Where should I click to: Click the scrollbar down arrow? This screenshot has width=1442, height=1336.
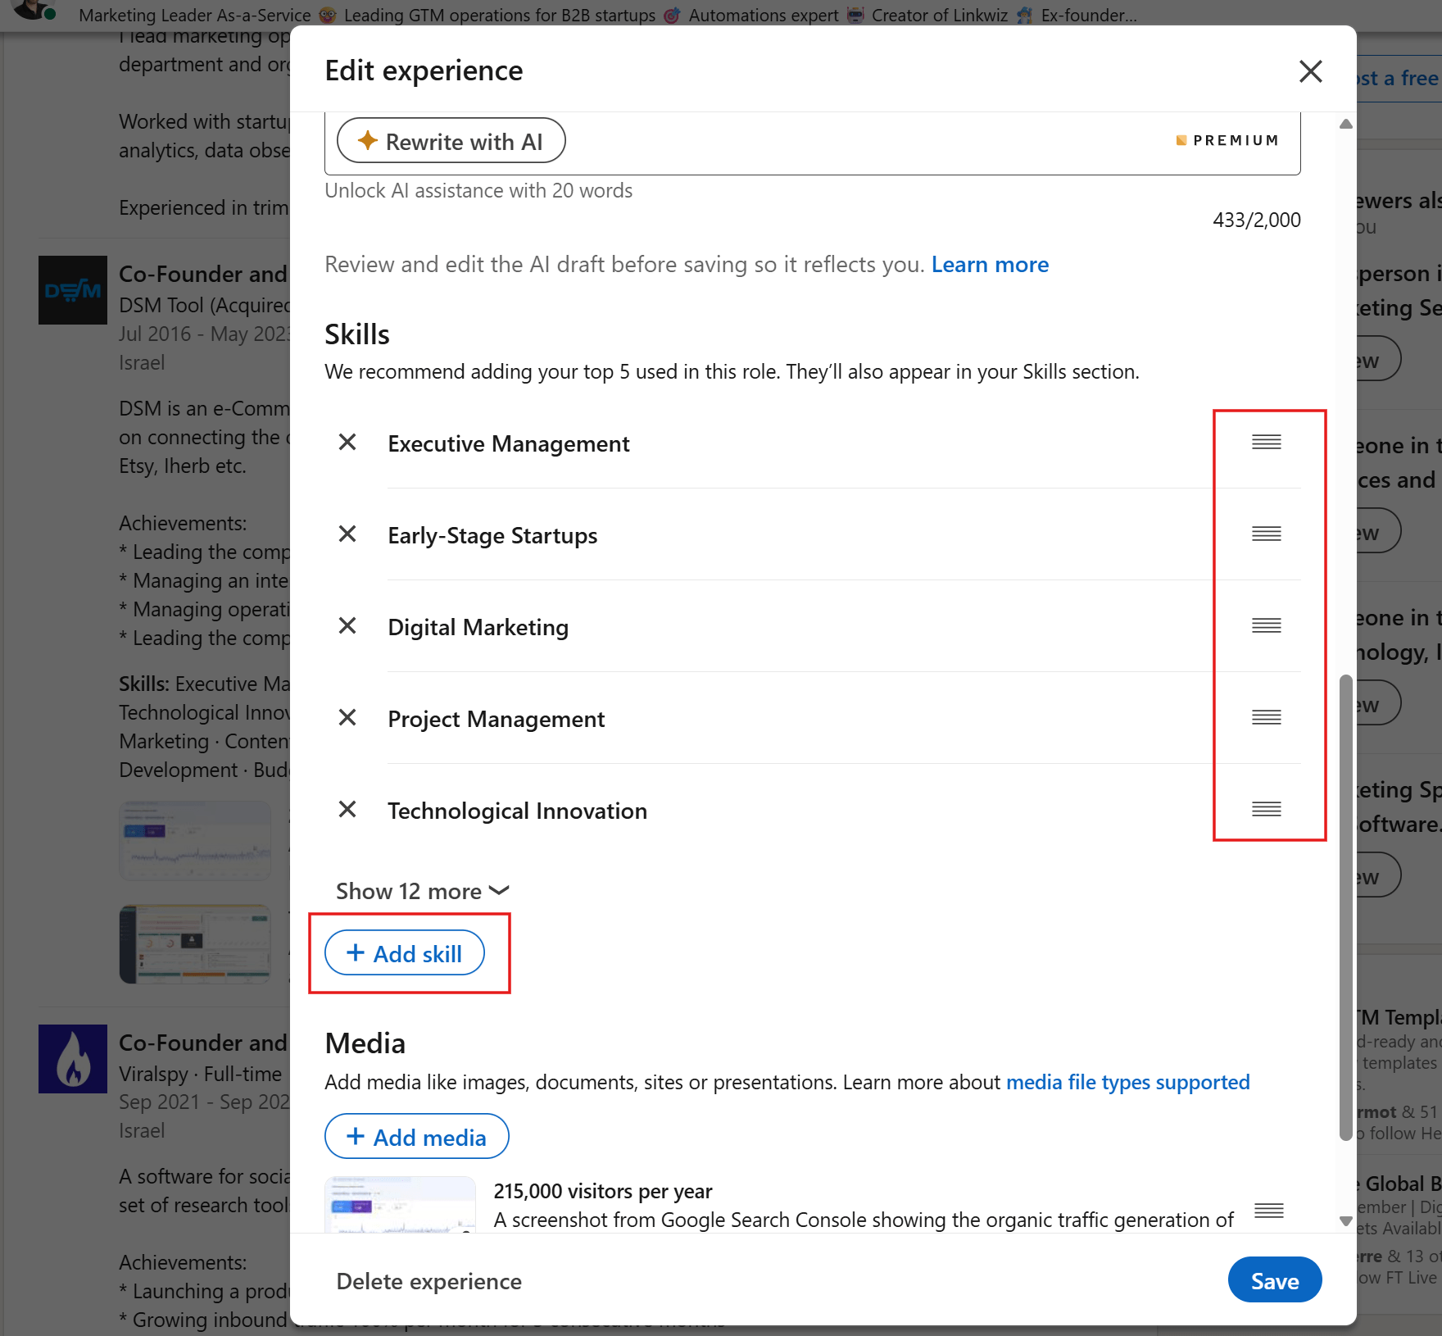pos(1345,1221)
